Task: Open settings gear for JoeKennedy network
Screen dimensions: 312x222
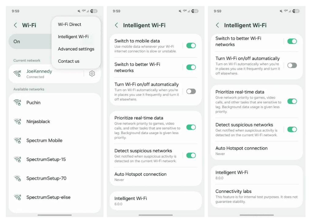Action: [92, 73]
